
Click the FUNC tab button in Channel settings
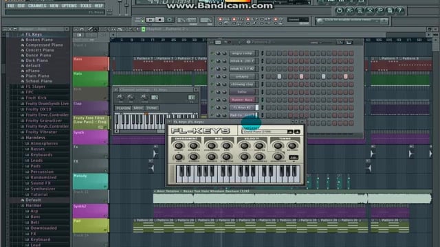pyautogui.click(x=152, y=108)
